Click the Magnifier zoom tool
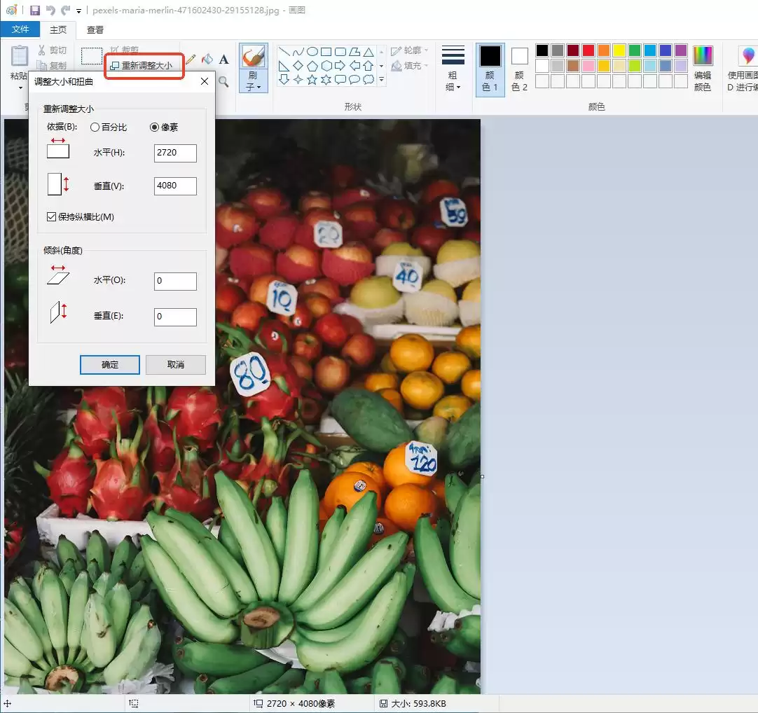Image resolution: width=758 pixels, height=713 pixels. coord(223,82)
